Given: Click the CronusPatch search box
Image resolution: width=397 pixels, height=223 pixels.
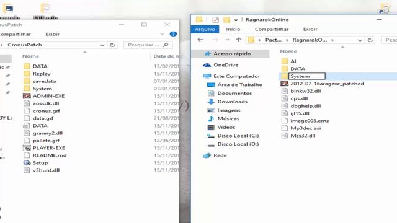Looking at the screenshot, I should pos(148,45).
